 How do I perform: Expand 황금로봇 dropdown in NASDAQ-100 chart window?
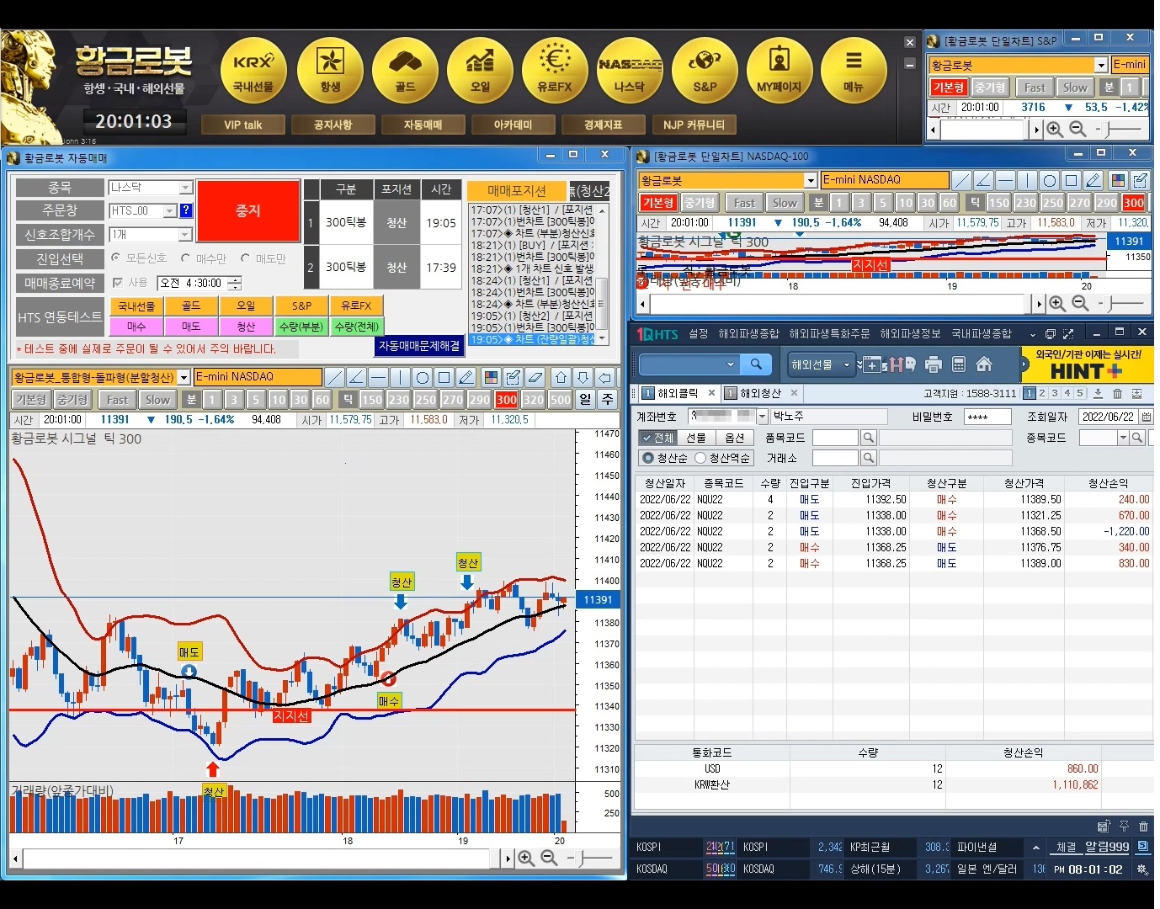[811, 180]
